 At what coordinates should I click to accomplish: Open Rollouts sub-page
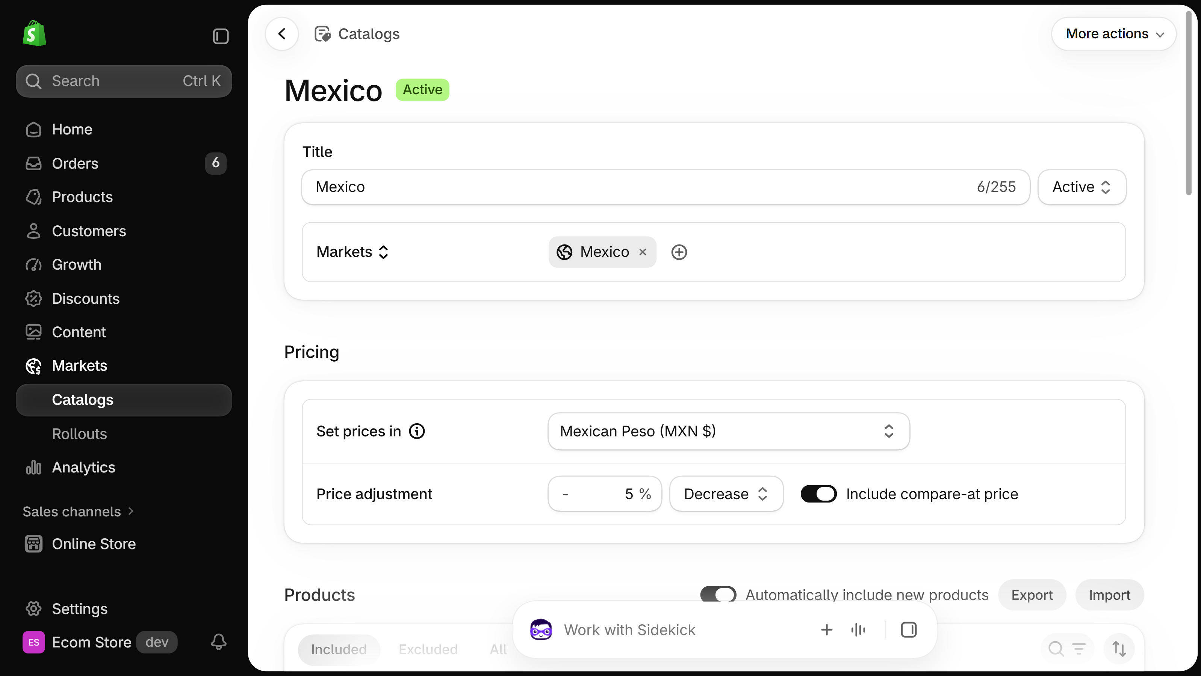[x=124, y=434]
